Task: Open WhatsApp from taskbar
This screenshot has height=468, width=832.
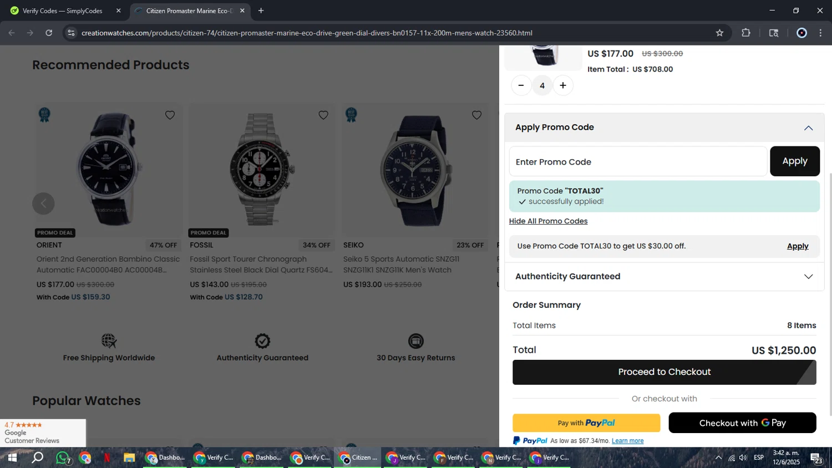Action: 63,457
